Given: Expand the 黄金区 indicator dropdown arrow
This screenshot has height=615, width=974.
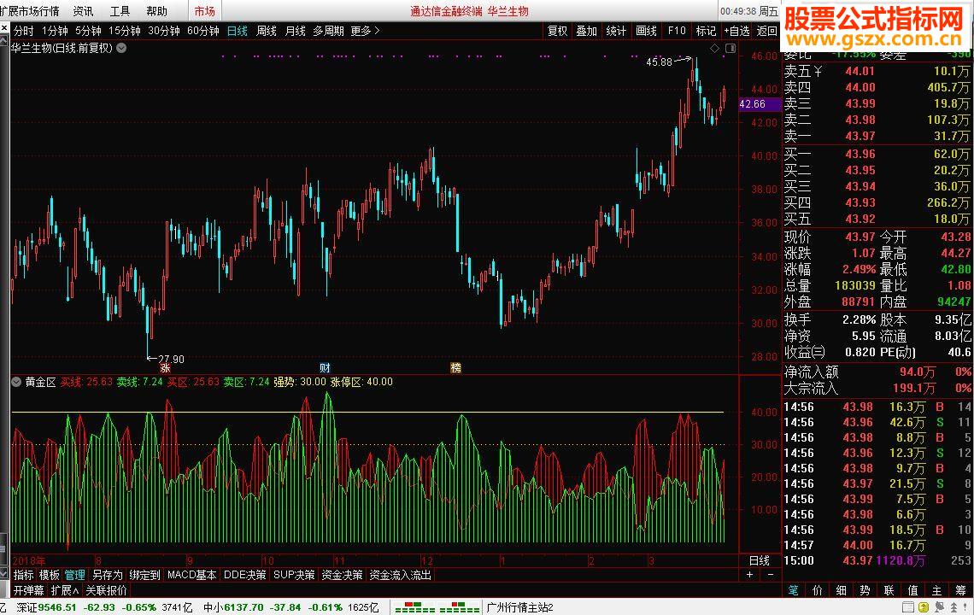Looking at the screenshot, I should pos(17,382).
